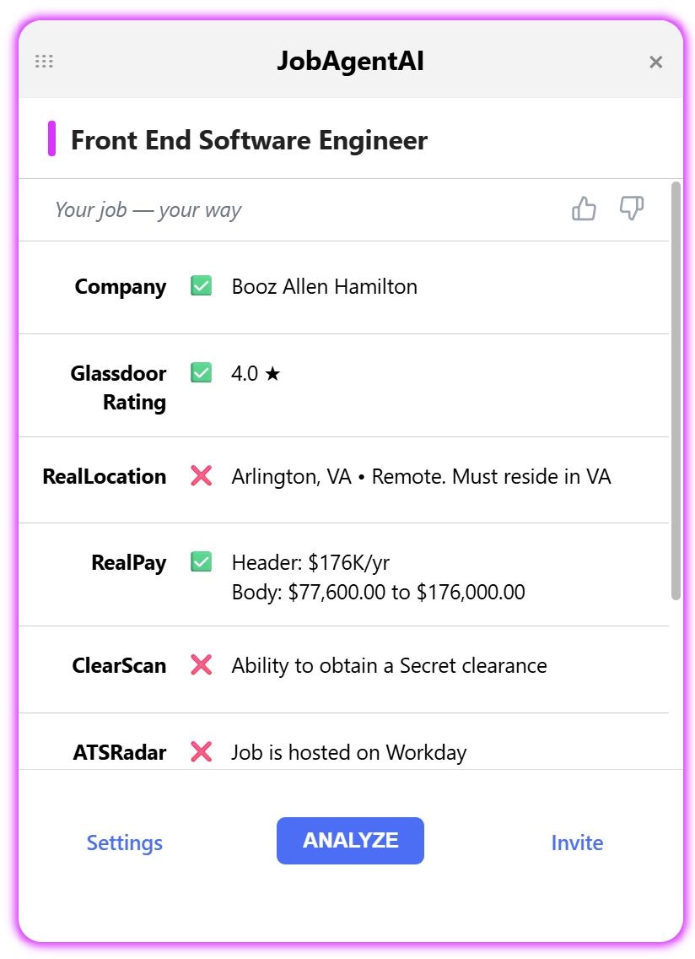Click the Invite link

coord(577,842)
